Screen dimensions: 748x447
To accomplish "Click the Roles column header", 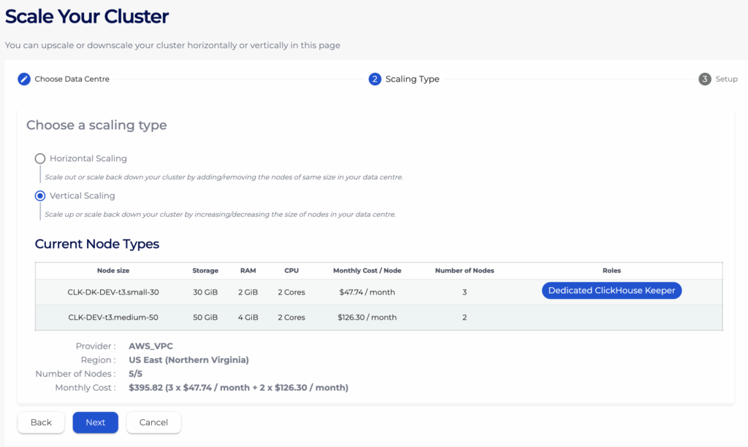I will click(611, 271).
